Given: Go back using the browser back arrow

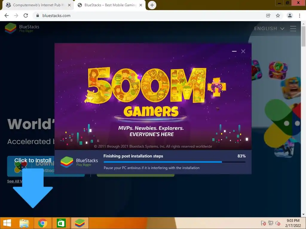Looking at the screenshot, I should point(7,16).
